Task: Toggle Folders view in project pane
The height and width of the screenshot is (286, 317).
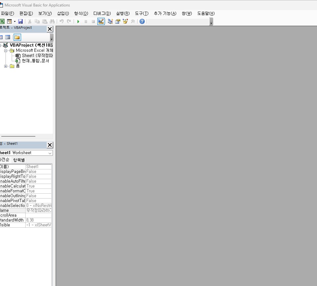Action: tap(17, 37)
